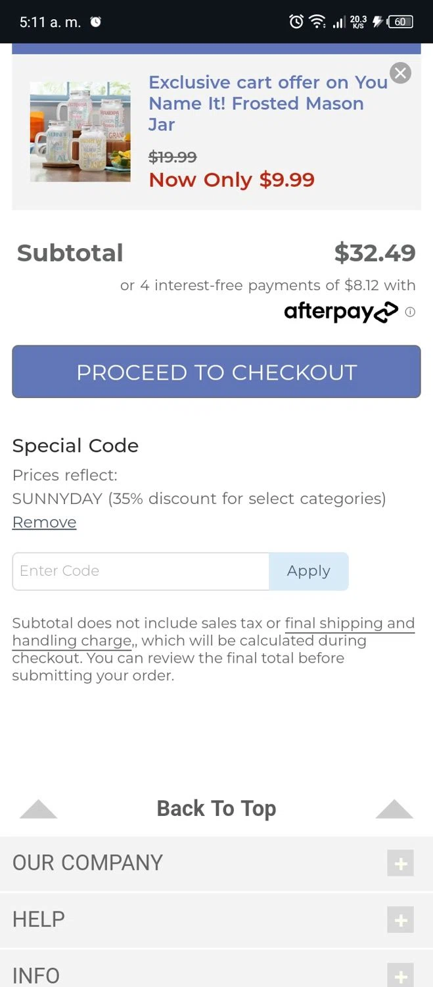Tap the Proceed to Checkout button
This screenshot has height=987, width=433.
tap(216, 372)
